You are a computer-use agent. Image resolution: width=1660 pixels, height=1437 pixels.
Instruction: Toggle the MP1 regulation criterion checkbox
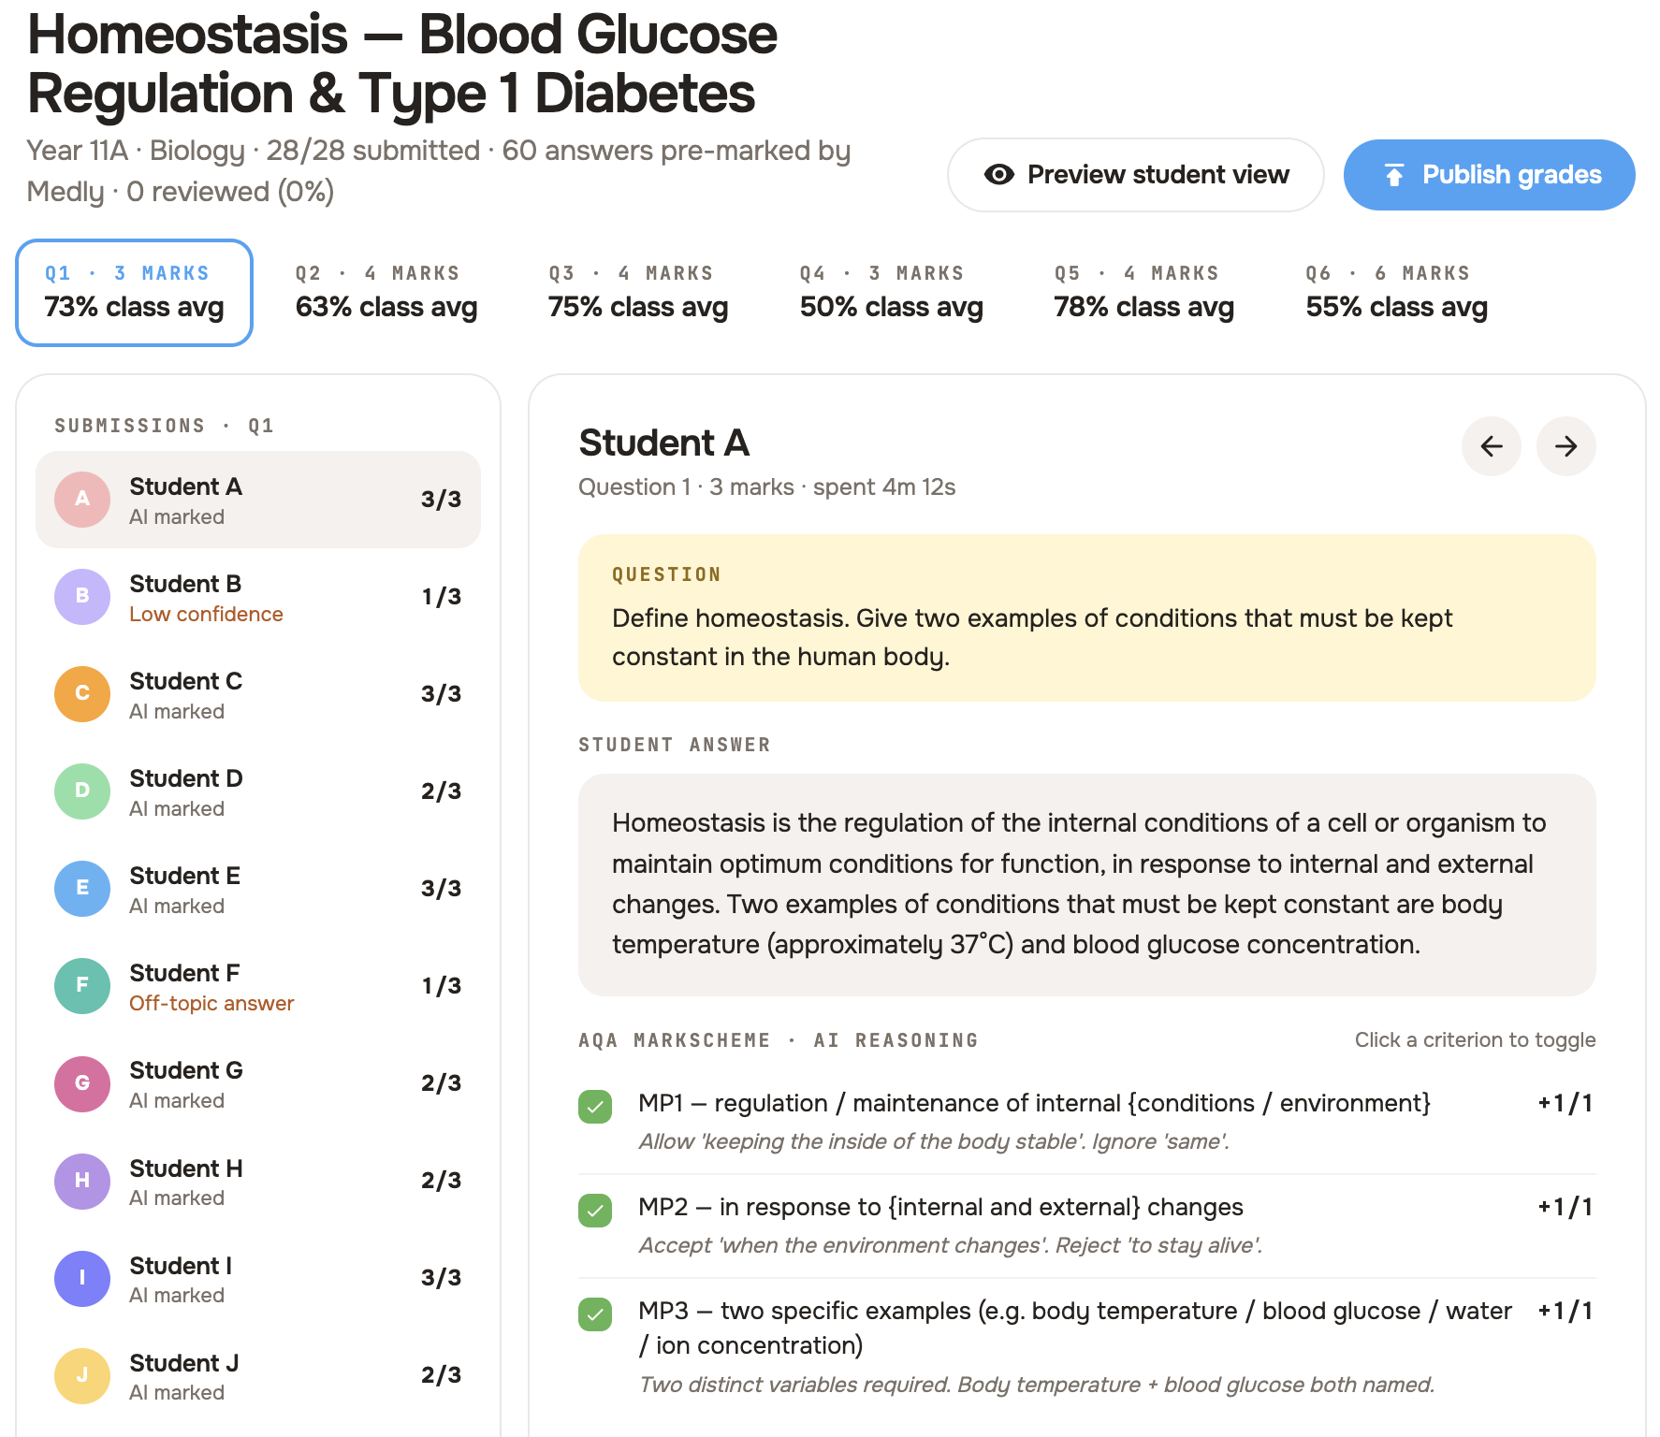pyautogui.click(x=595, y=1107)
